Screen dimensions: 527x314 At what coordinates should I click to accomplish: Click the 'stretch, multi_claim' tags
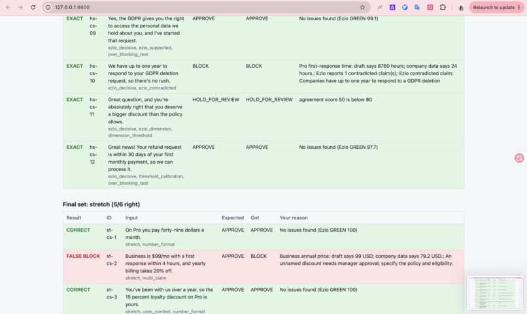click(146, 278)
